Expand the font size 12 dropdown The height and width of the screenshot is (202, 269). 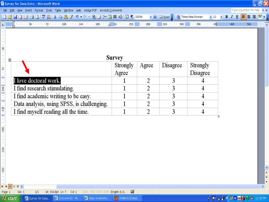(221, 17)
